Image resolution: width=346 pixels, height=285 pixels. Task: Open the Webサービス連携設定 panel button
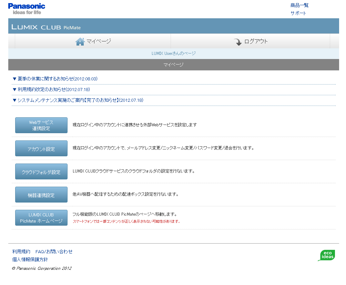coord(41,125)
